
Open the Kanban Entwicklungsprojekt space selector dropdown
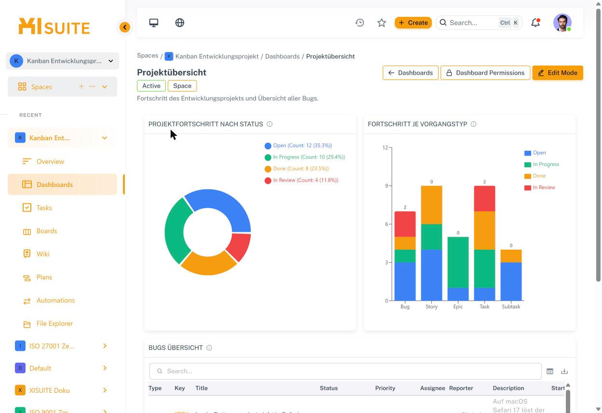pos(62,61)
